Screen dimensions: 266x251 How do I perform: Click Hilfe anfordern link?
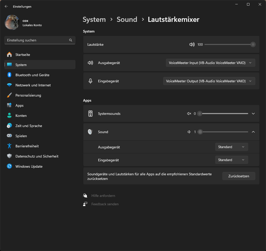tap(103, 196)
